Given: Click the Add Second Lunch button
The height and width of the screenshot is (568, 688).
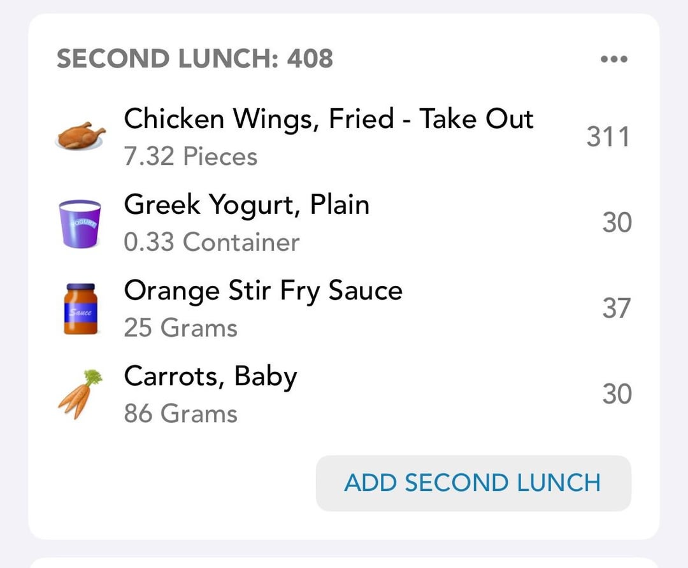Looking at the screenshot, I should [473, 483].
